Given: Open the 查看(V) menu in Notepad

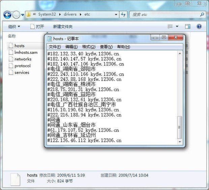Looking at the screenshot, I should click(x=106, y=47).
